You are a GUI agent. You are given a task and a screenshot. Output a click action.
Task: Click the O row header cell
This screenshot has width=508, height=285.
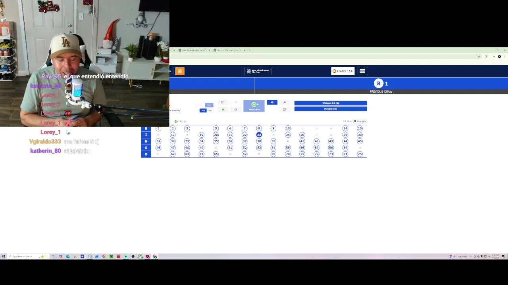pyautogui.click(x=146, y=154)
